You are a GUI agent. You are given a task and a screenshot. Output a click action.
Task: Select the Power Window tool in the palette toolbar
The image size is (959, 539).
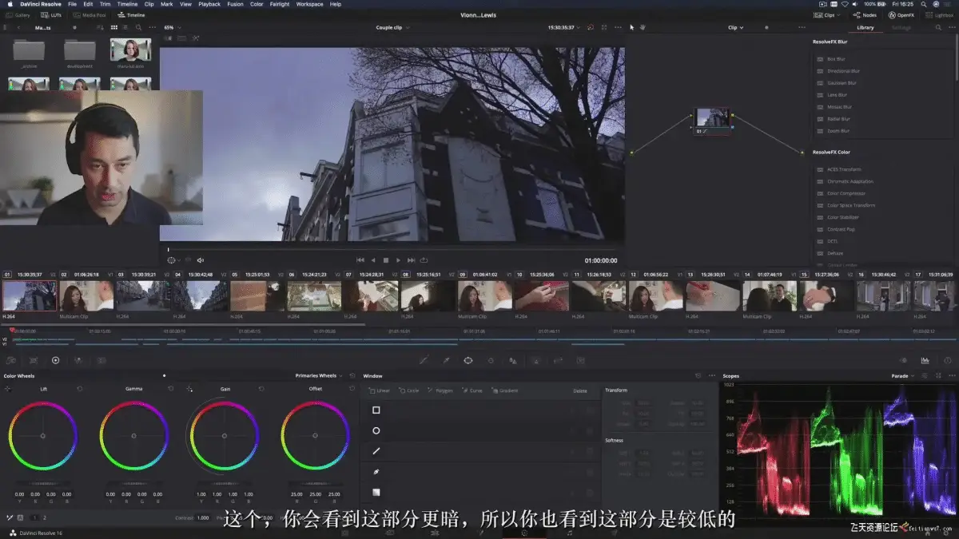click(x=468, y=360)
